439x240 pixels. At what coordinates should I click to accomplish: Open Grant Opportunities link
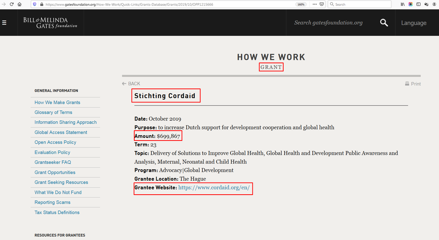[x=55, y=172]
